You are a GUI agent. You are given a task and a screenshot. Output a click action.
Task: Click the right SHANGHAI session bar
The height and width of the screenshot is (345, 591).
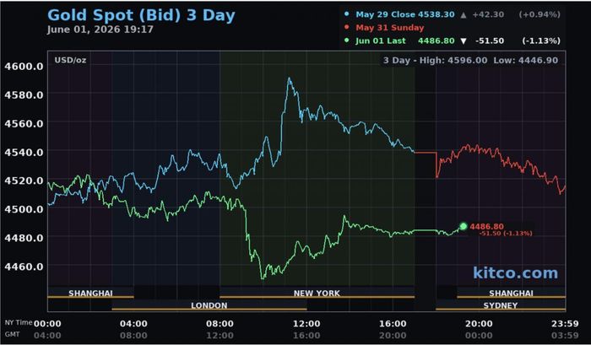coord(511,293)
